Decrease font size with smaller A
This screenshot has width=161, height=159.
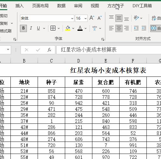click(x=100, y=18)
